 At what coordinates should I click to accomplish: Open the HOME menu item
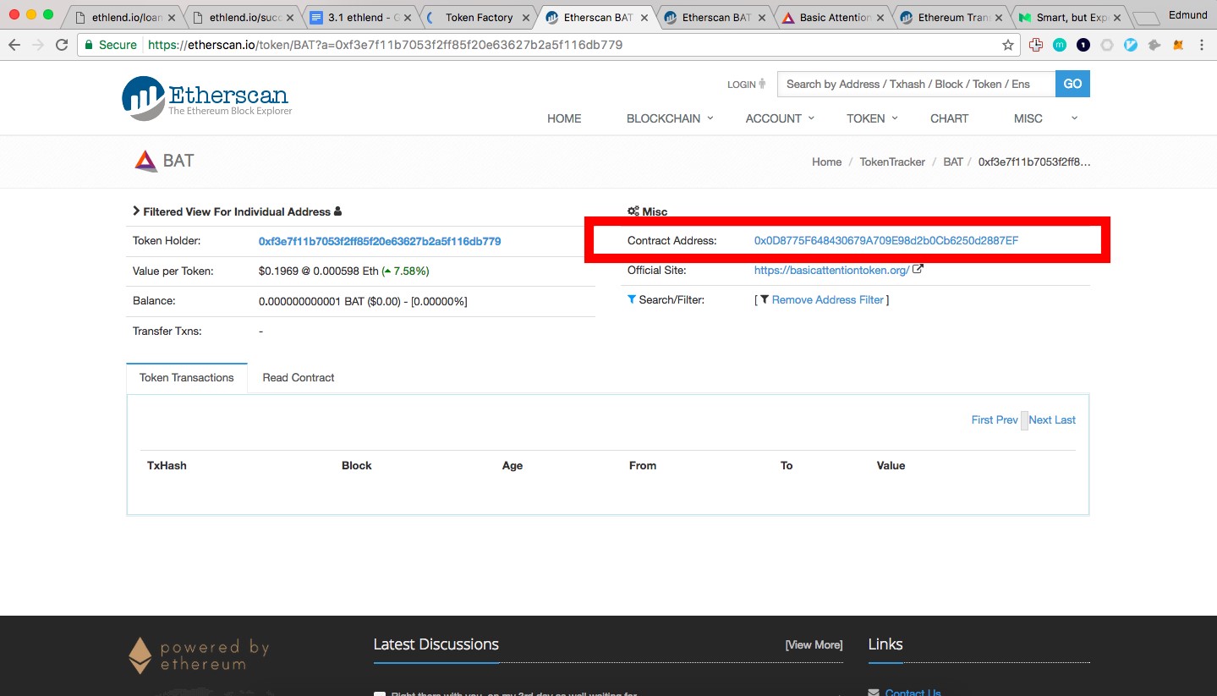tap(564, 118)
